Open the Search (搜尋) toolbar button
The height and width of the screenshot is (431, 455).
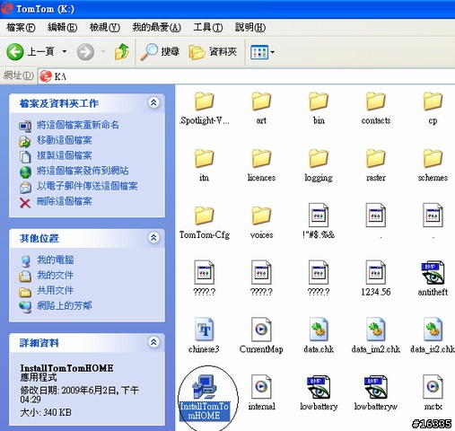pyautogui.click(x=160, y=52)
